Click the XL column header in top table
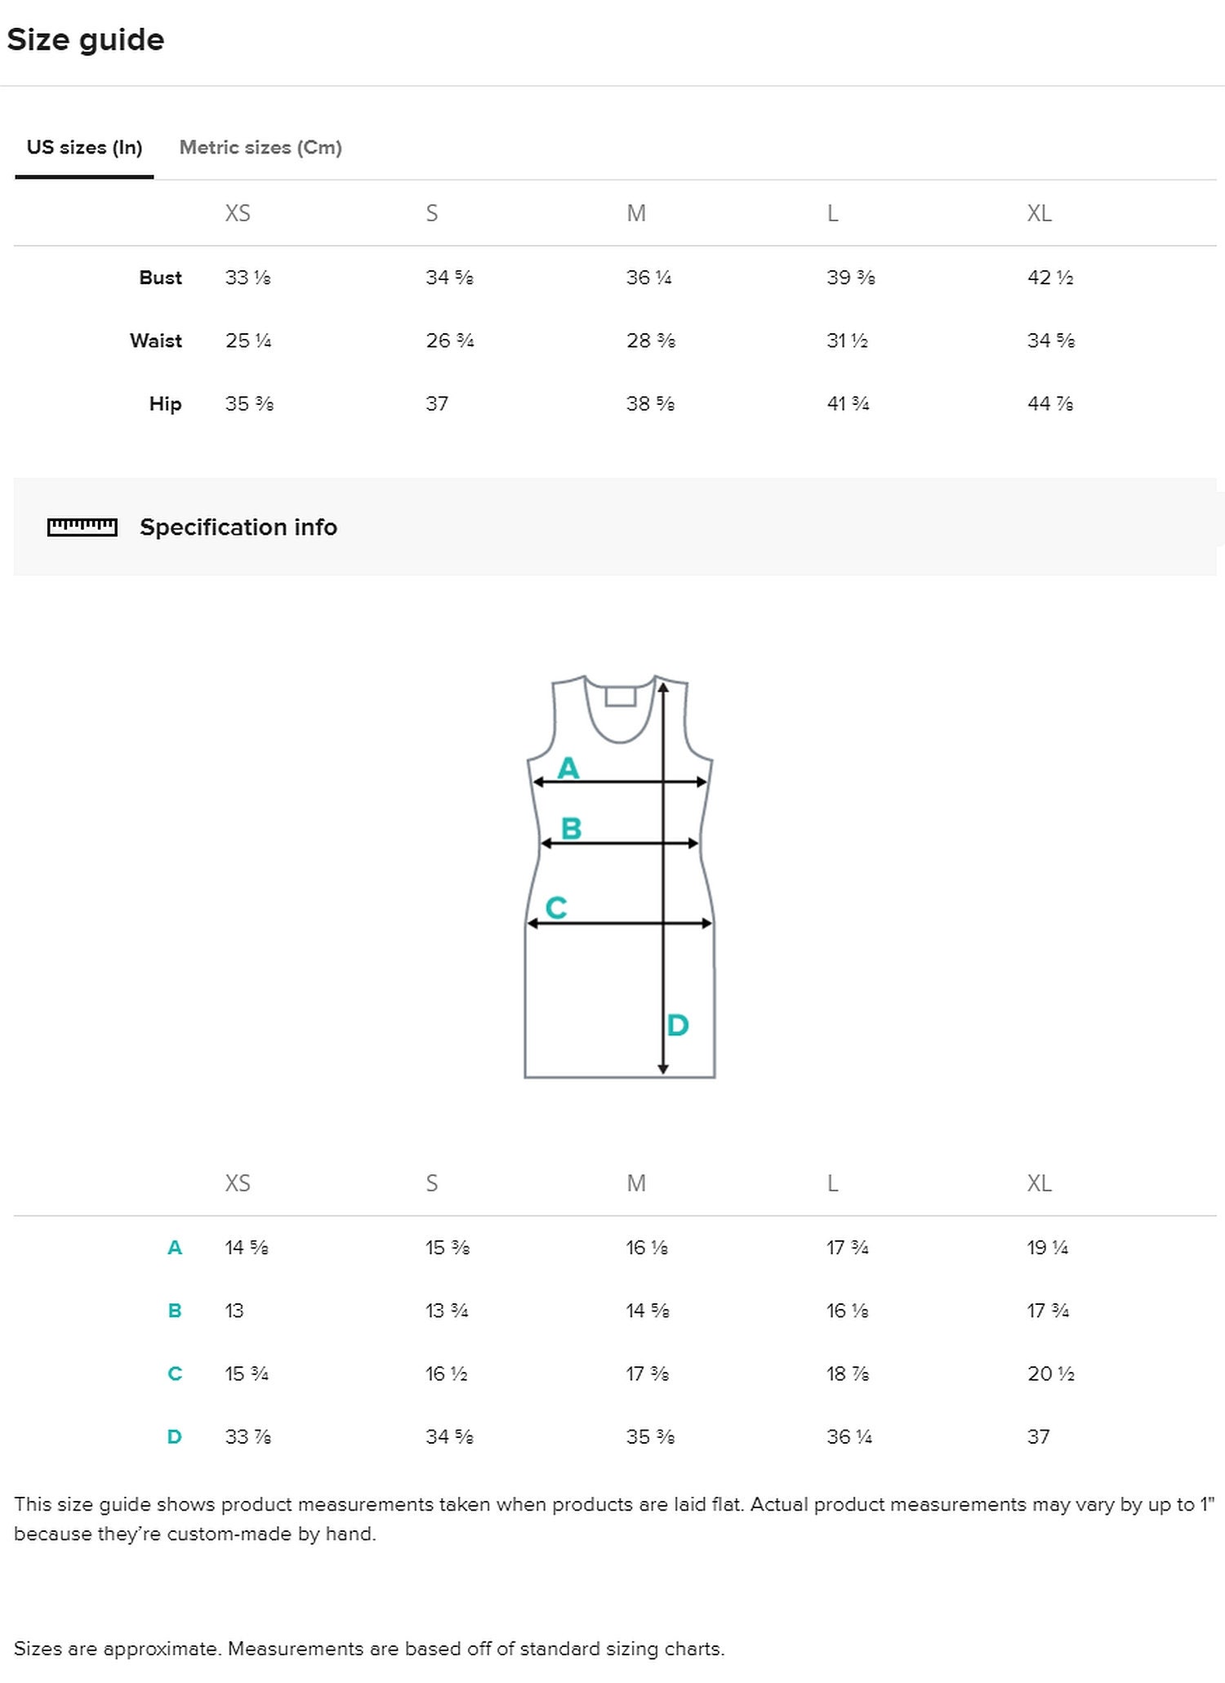 (1039, 213)
